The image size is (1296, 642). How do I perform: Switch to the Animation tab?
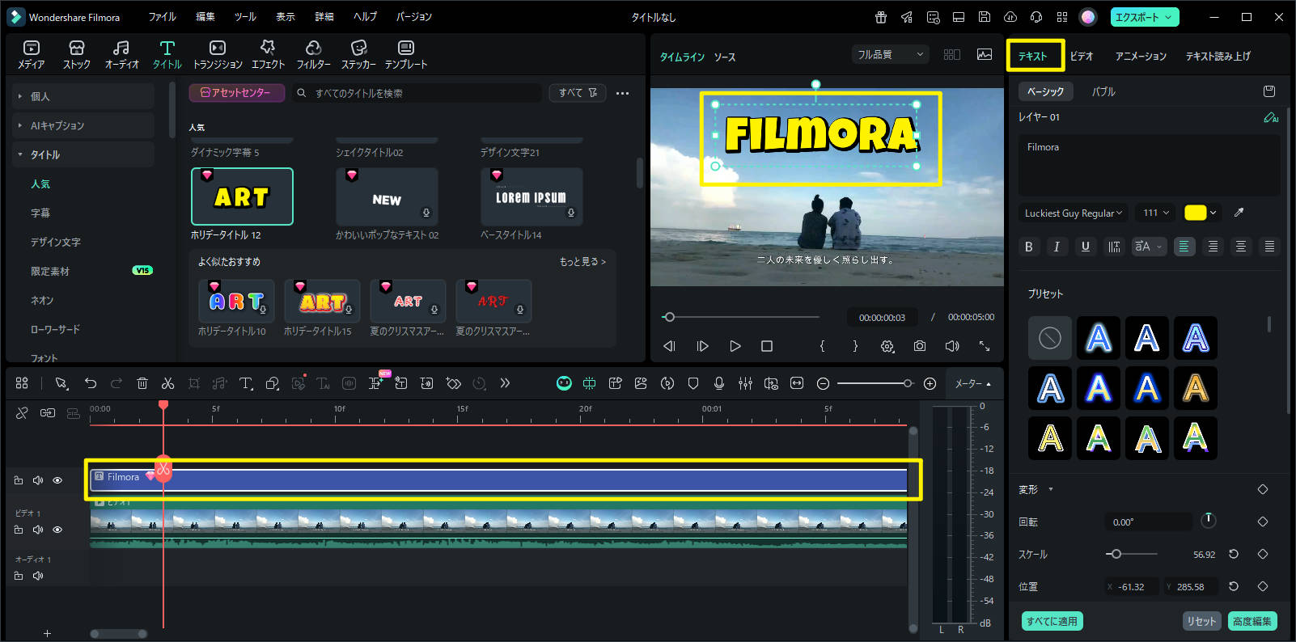(x=1141, y=56)
